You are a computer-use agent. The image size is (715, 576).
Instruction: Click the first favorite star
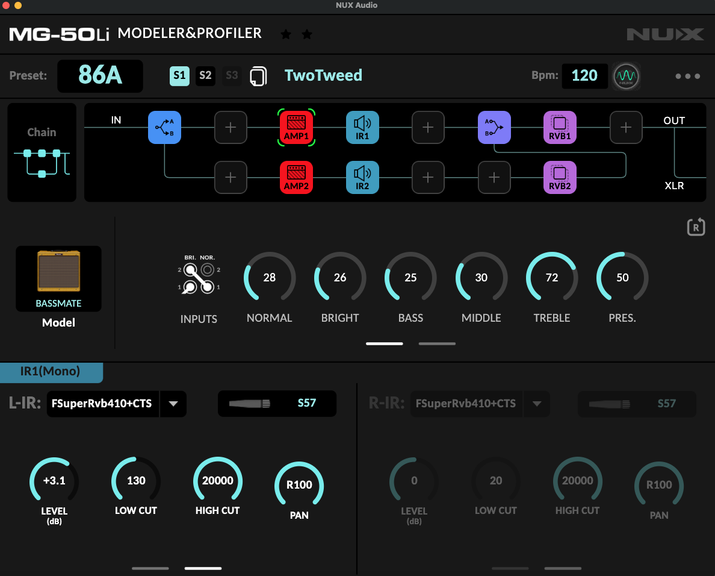pyautogui.click(x=286, y=34)
